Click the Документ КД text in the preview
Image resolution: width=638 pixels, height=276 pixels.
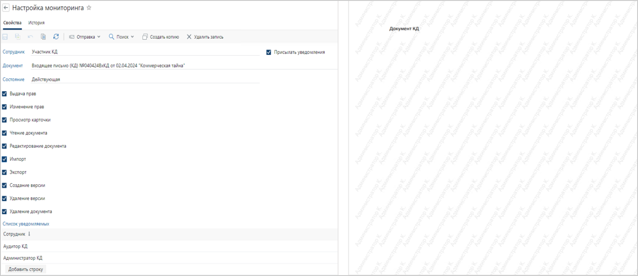point(404,29)
